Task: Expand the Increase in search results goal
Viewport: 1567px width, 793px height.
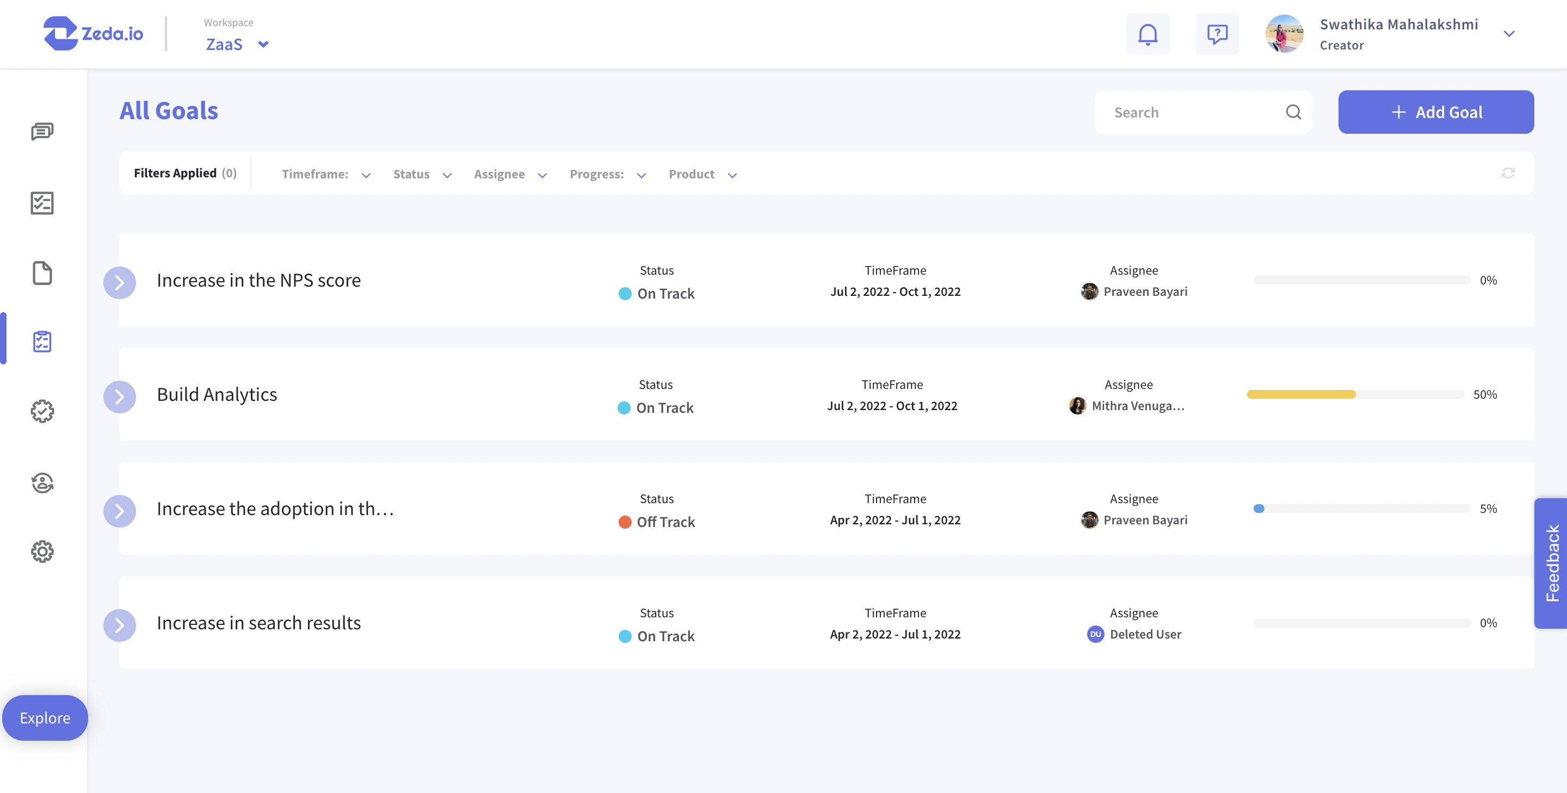Action: [x=119, y=625]
